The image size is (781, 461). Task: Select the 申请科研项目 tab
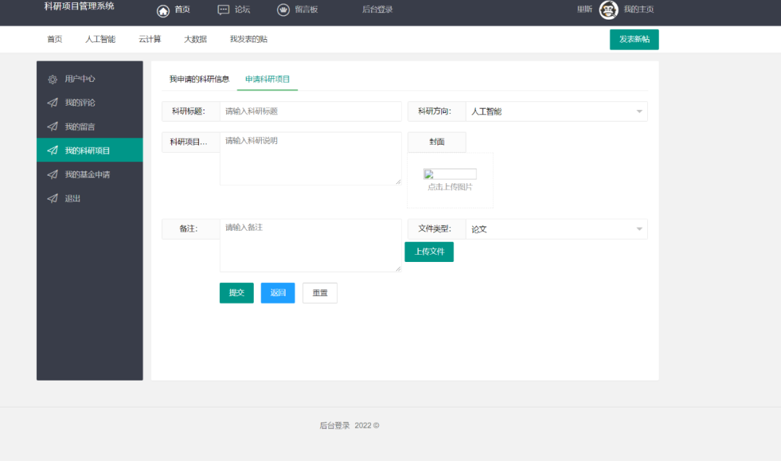click(x=268, y=79)
